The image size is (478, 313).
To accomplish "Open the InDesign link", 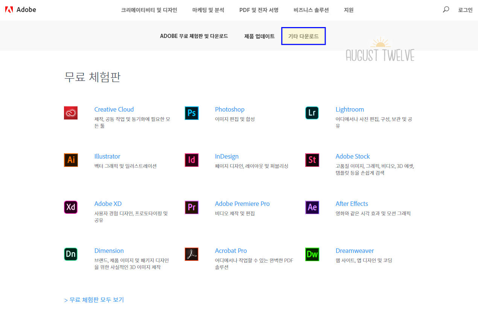I will [x=227, y=156].
